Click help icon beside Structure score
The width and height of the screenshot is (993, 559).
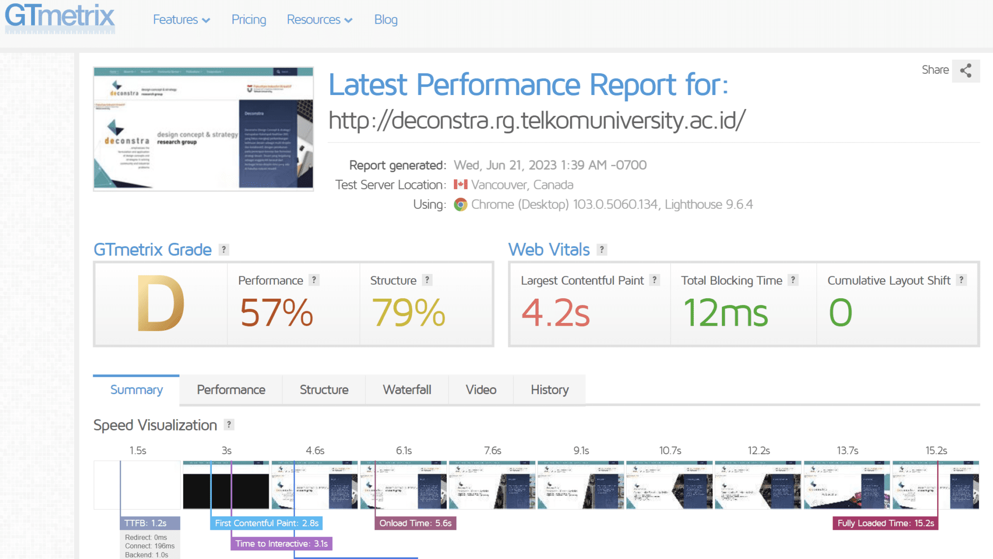[427, 280]
